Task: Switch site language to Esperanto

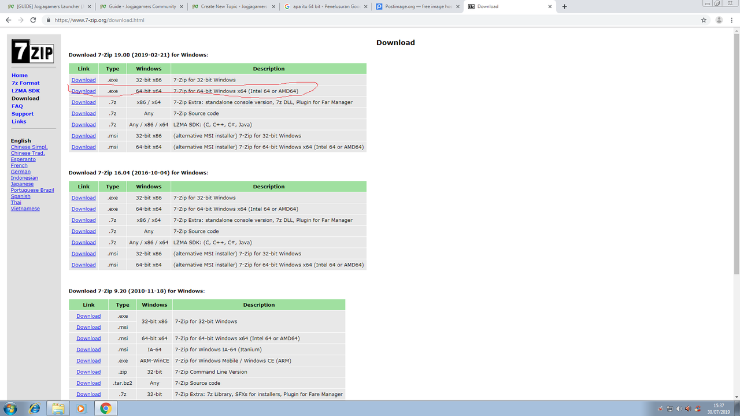Action: click(x=23, y=159)
